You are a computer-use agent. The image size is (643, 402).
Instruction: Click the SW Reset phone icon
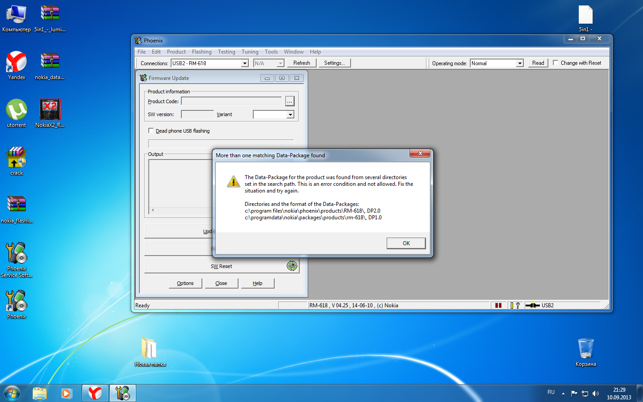292,266
